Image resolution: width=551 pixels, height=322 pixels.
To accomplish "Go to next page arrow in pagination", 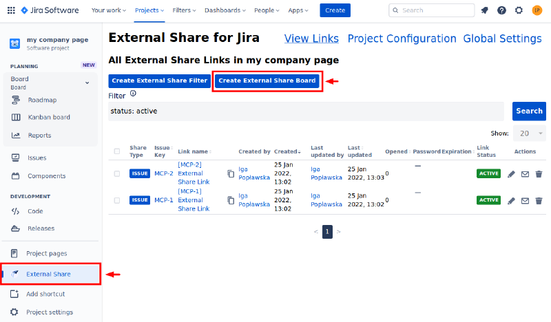I will coord(338,232).
